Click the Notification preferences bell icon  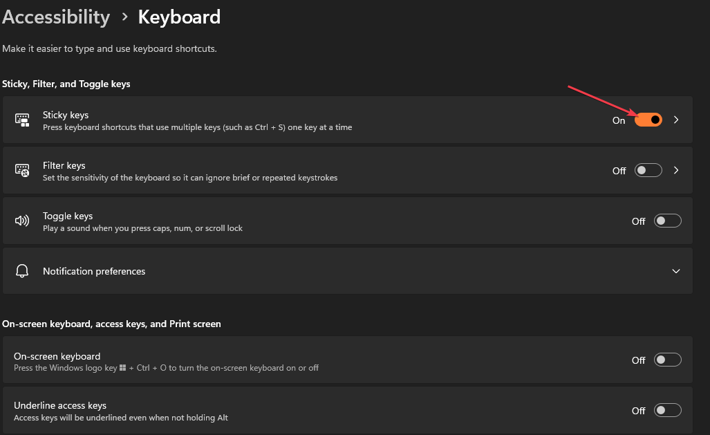coord(23,271)
